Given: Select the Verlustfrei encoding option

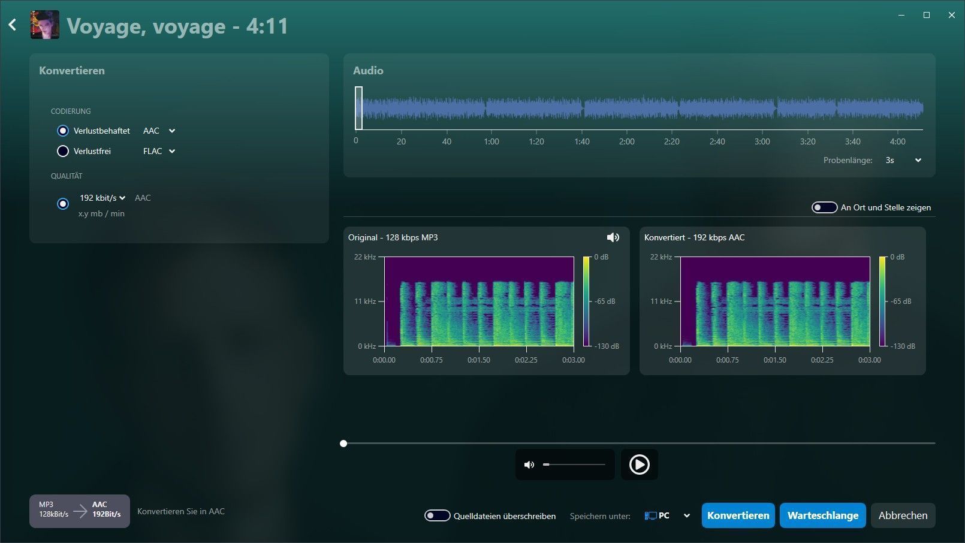Looking at the screenshot, I should click(63, 151).
